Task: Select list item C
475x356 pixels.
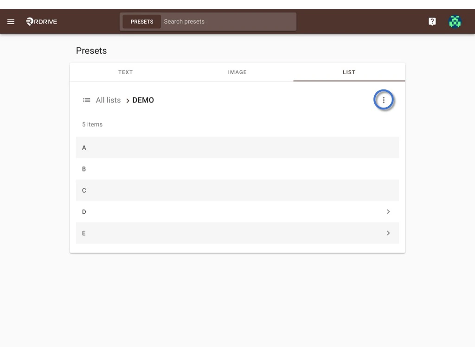Action: coord(237,190)
